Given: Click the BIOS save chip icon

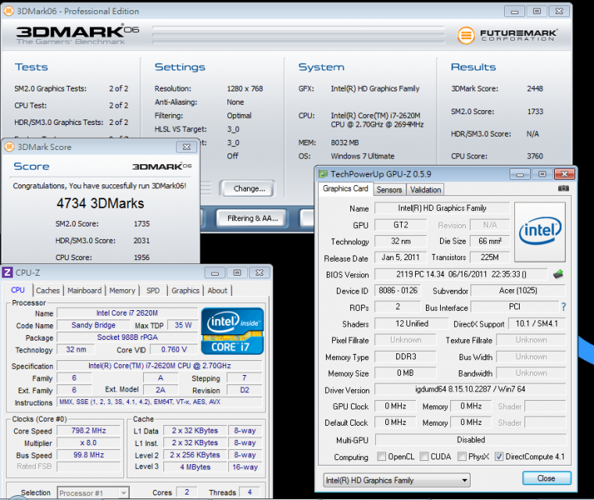Looking at the screenshot, I should [558, 274].
